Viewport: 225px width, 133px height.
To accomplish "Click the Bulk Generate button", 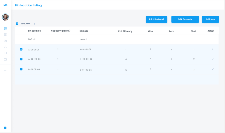I will point(185,19).
